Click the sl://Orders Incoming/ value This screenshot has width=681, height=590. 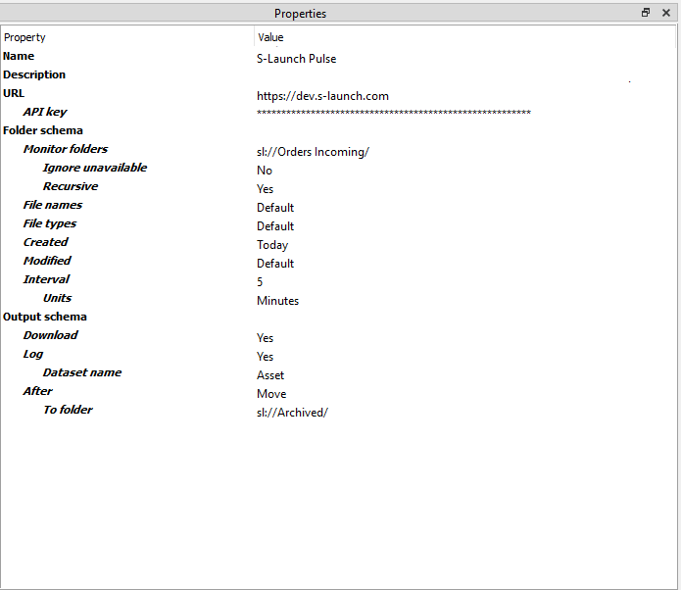pos(313,152)
